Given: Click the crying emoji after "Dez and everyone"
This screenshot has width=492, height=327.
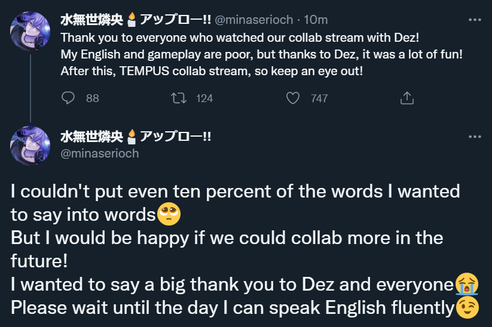Looking at the screenshot, I should [467, 284].
